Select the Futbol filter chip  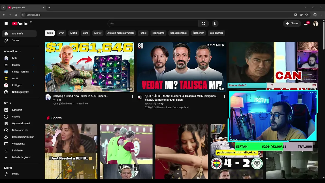(x=143, y=33)
